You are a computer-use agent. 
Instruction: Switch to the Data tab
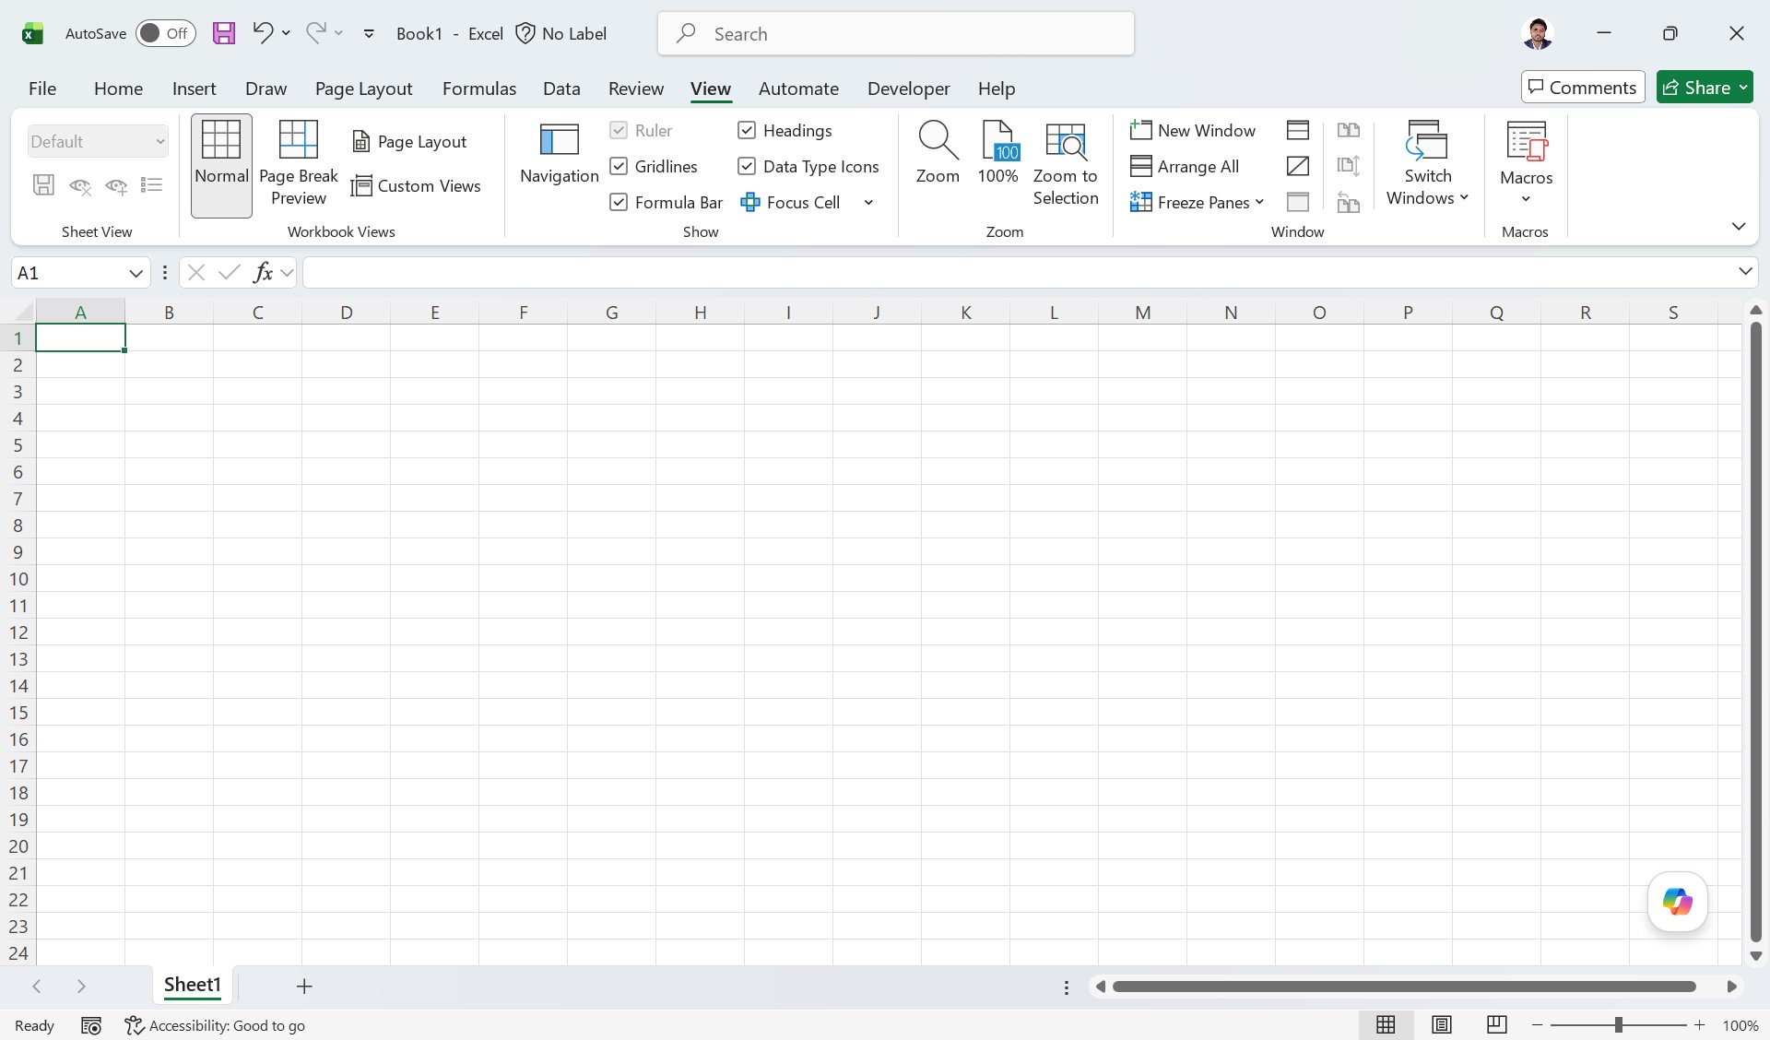tap(561, 89)
